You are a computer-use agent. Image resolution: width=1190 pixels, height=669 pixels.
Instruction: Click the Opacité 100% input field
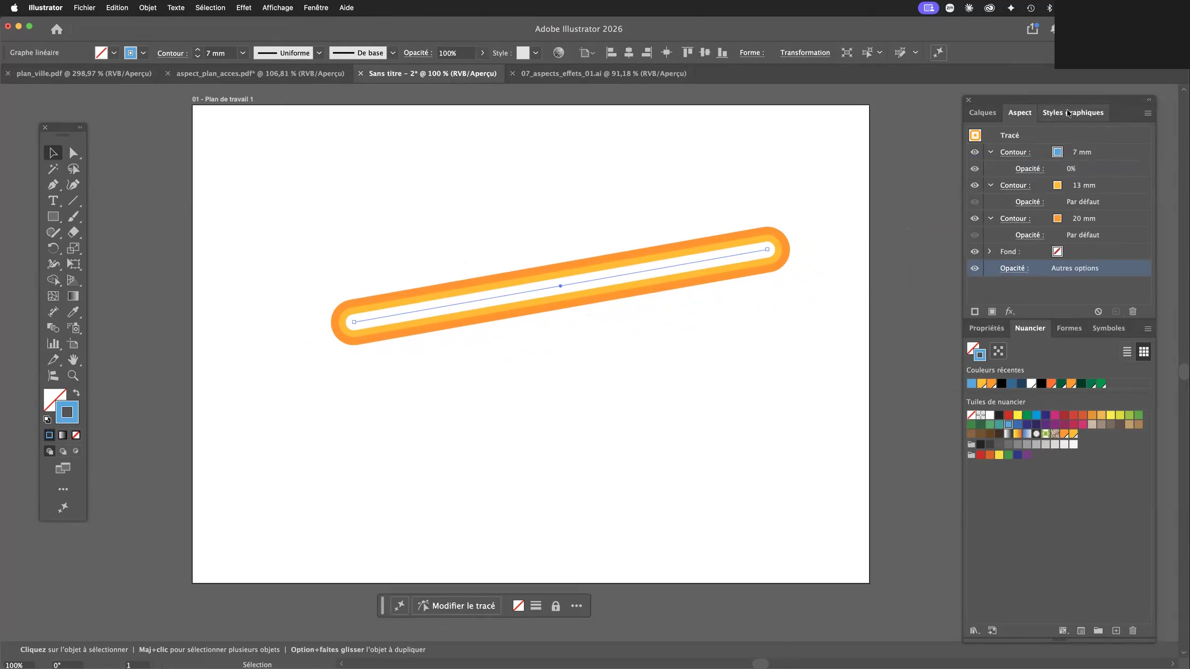(456, 53)
